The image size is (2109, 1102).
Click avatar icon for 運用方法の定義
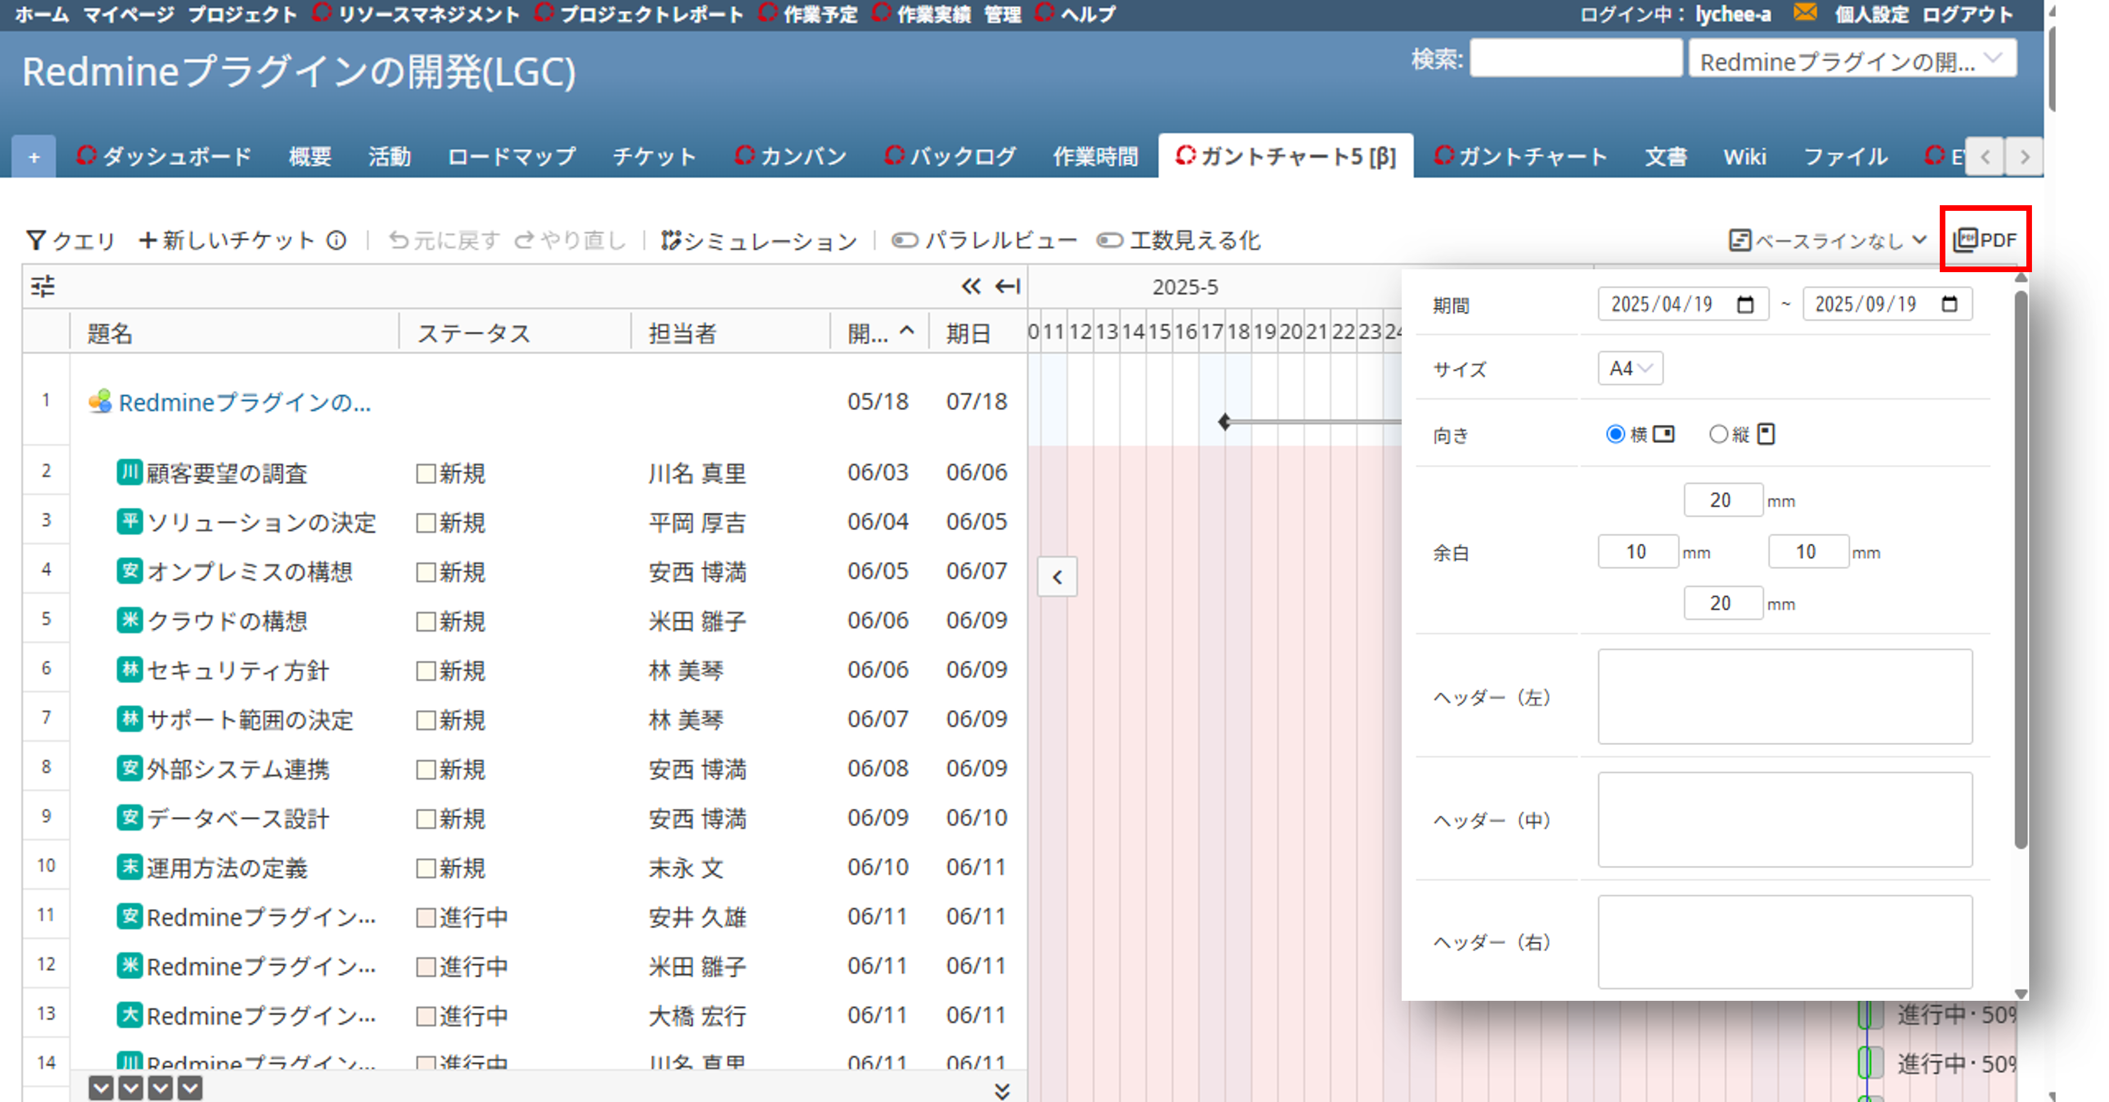tap(129, 866)
